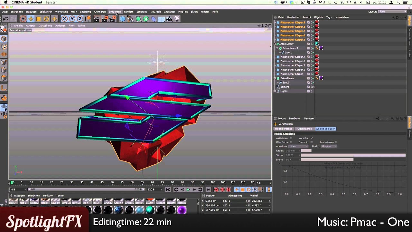Open the Abnahme dropdown set to Linear
This screenshot has height=232, width=412.
point(298,146)
